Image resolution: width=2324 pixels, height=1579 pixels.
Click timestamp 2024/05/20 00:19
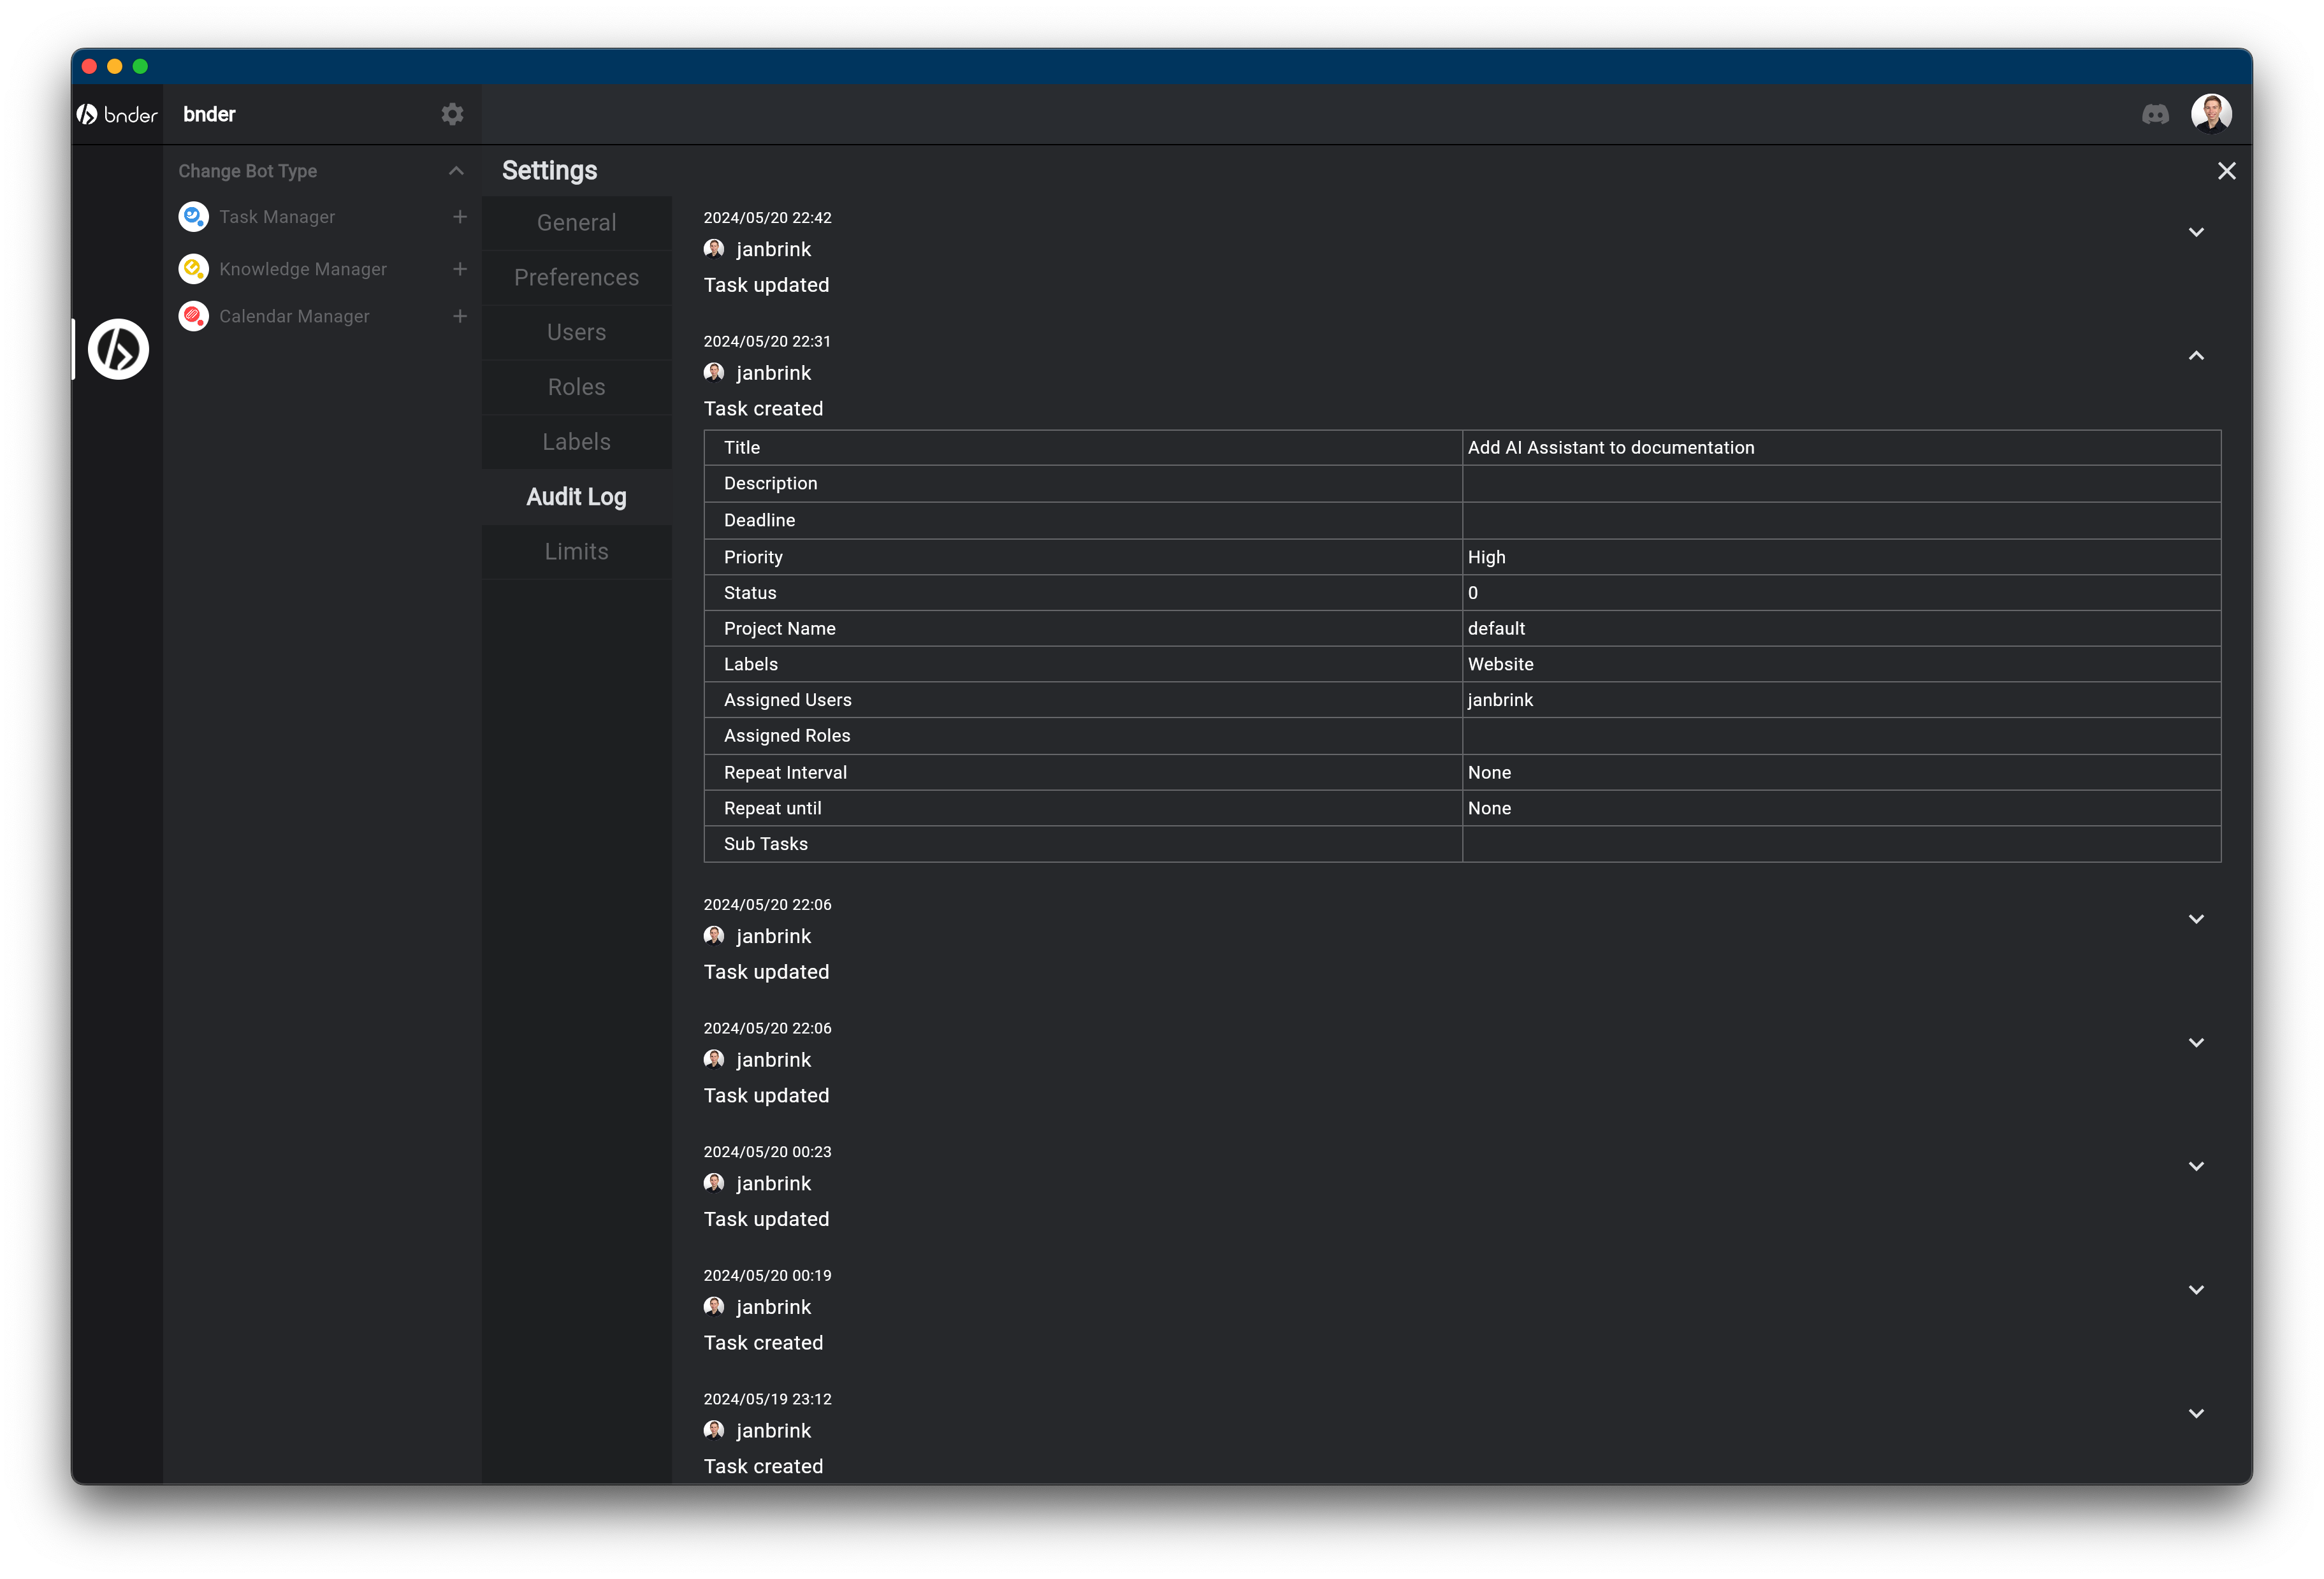(x=767, y=1276)
